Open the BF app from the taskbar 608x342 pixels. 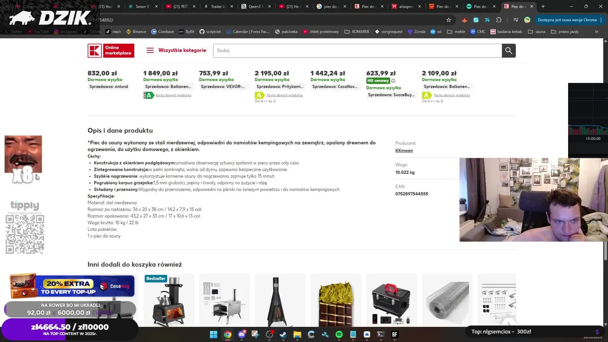click(x=395, y=334)
